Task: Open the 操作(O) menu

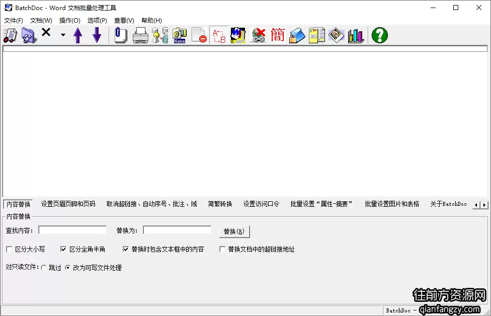Action: point(70,20)
